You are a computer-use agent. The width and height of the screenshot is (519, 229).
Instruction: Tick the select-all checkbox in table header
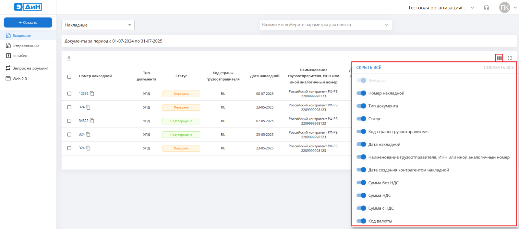tap(69, 77)
